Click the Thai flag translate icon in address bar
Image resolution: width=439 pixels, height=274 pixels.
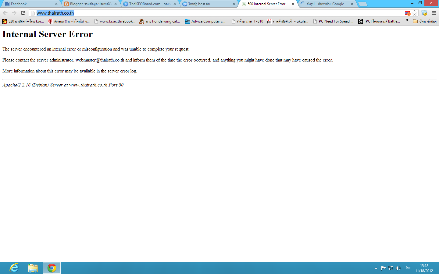tap(407, 13)
